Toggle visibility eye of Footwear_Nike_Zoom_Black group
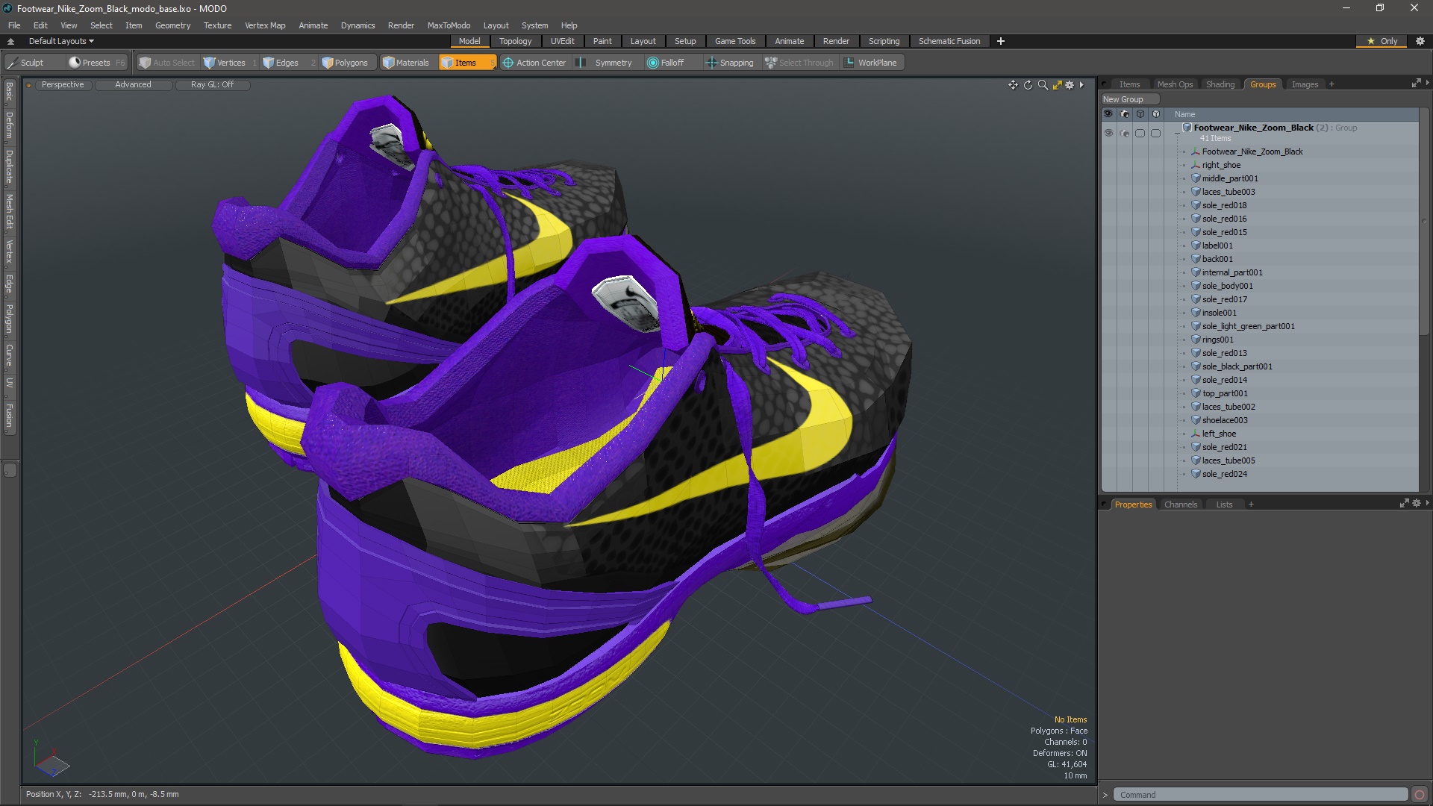 (1108, 133)
